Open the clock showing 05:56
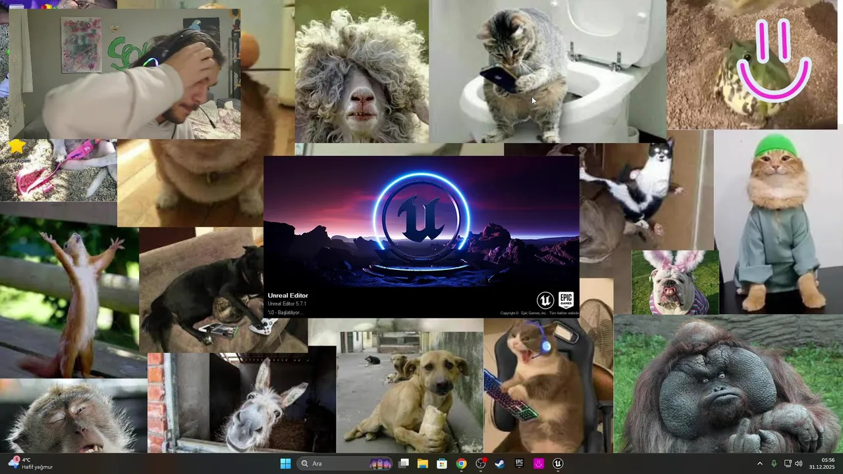The width and height of the screenshot is (843, 474). (823, 463)
